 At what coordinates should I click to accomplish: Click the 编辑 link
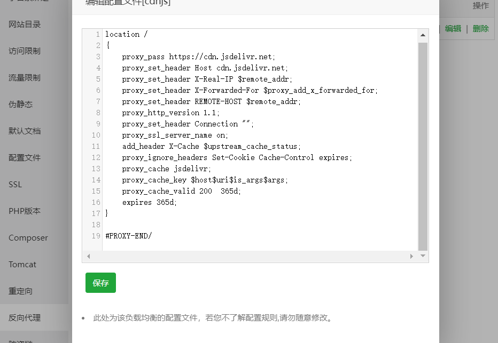(453, 29)
